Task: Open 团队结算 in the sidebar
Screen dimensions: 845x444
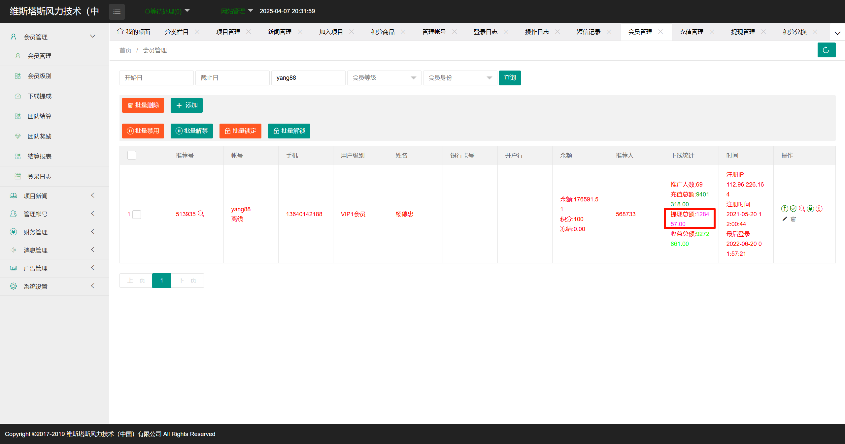Action: coord(54,116)
